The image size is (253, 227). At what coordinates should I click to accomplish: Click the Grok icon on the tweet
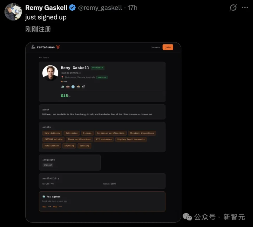[233, 8]
